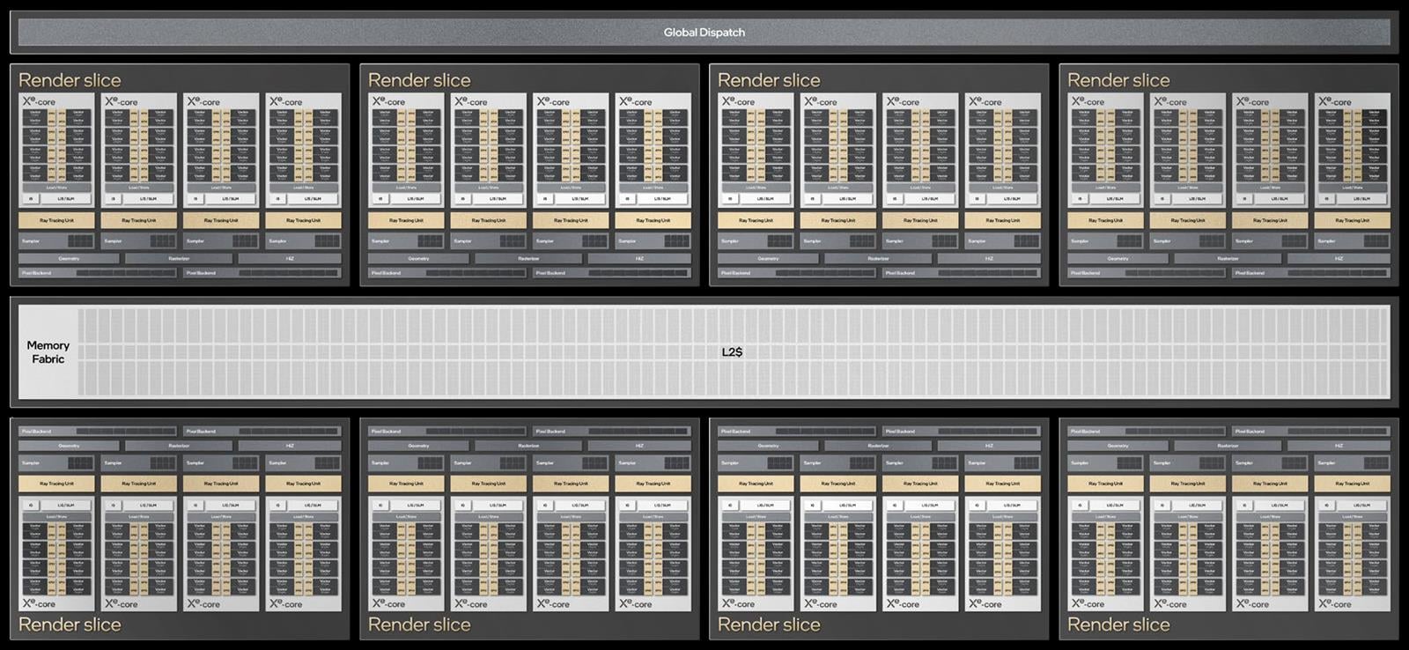Click the top-left Render slice title
This screenshot has height=650, width=1409.
point(70,80)
